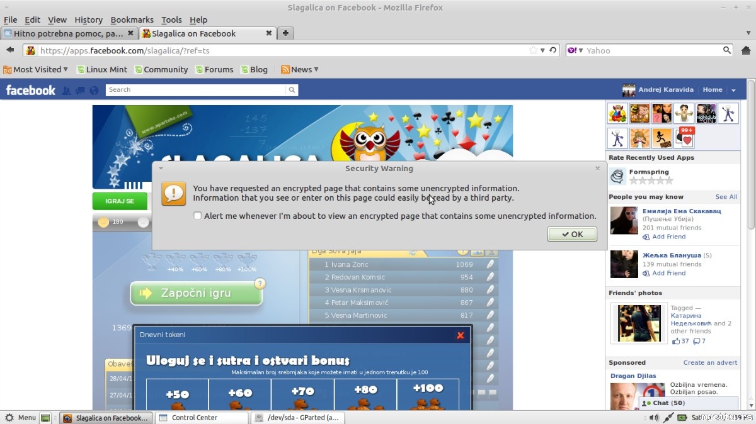756x424 pixels.
Task: Click pencil icon next to Vesna Krsmanovic
Action: pos(490,290)
